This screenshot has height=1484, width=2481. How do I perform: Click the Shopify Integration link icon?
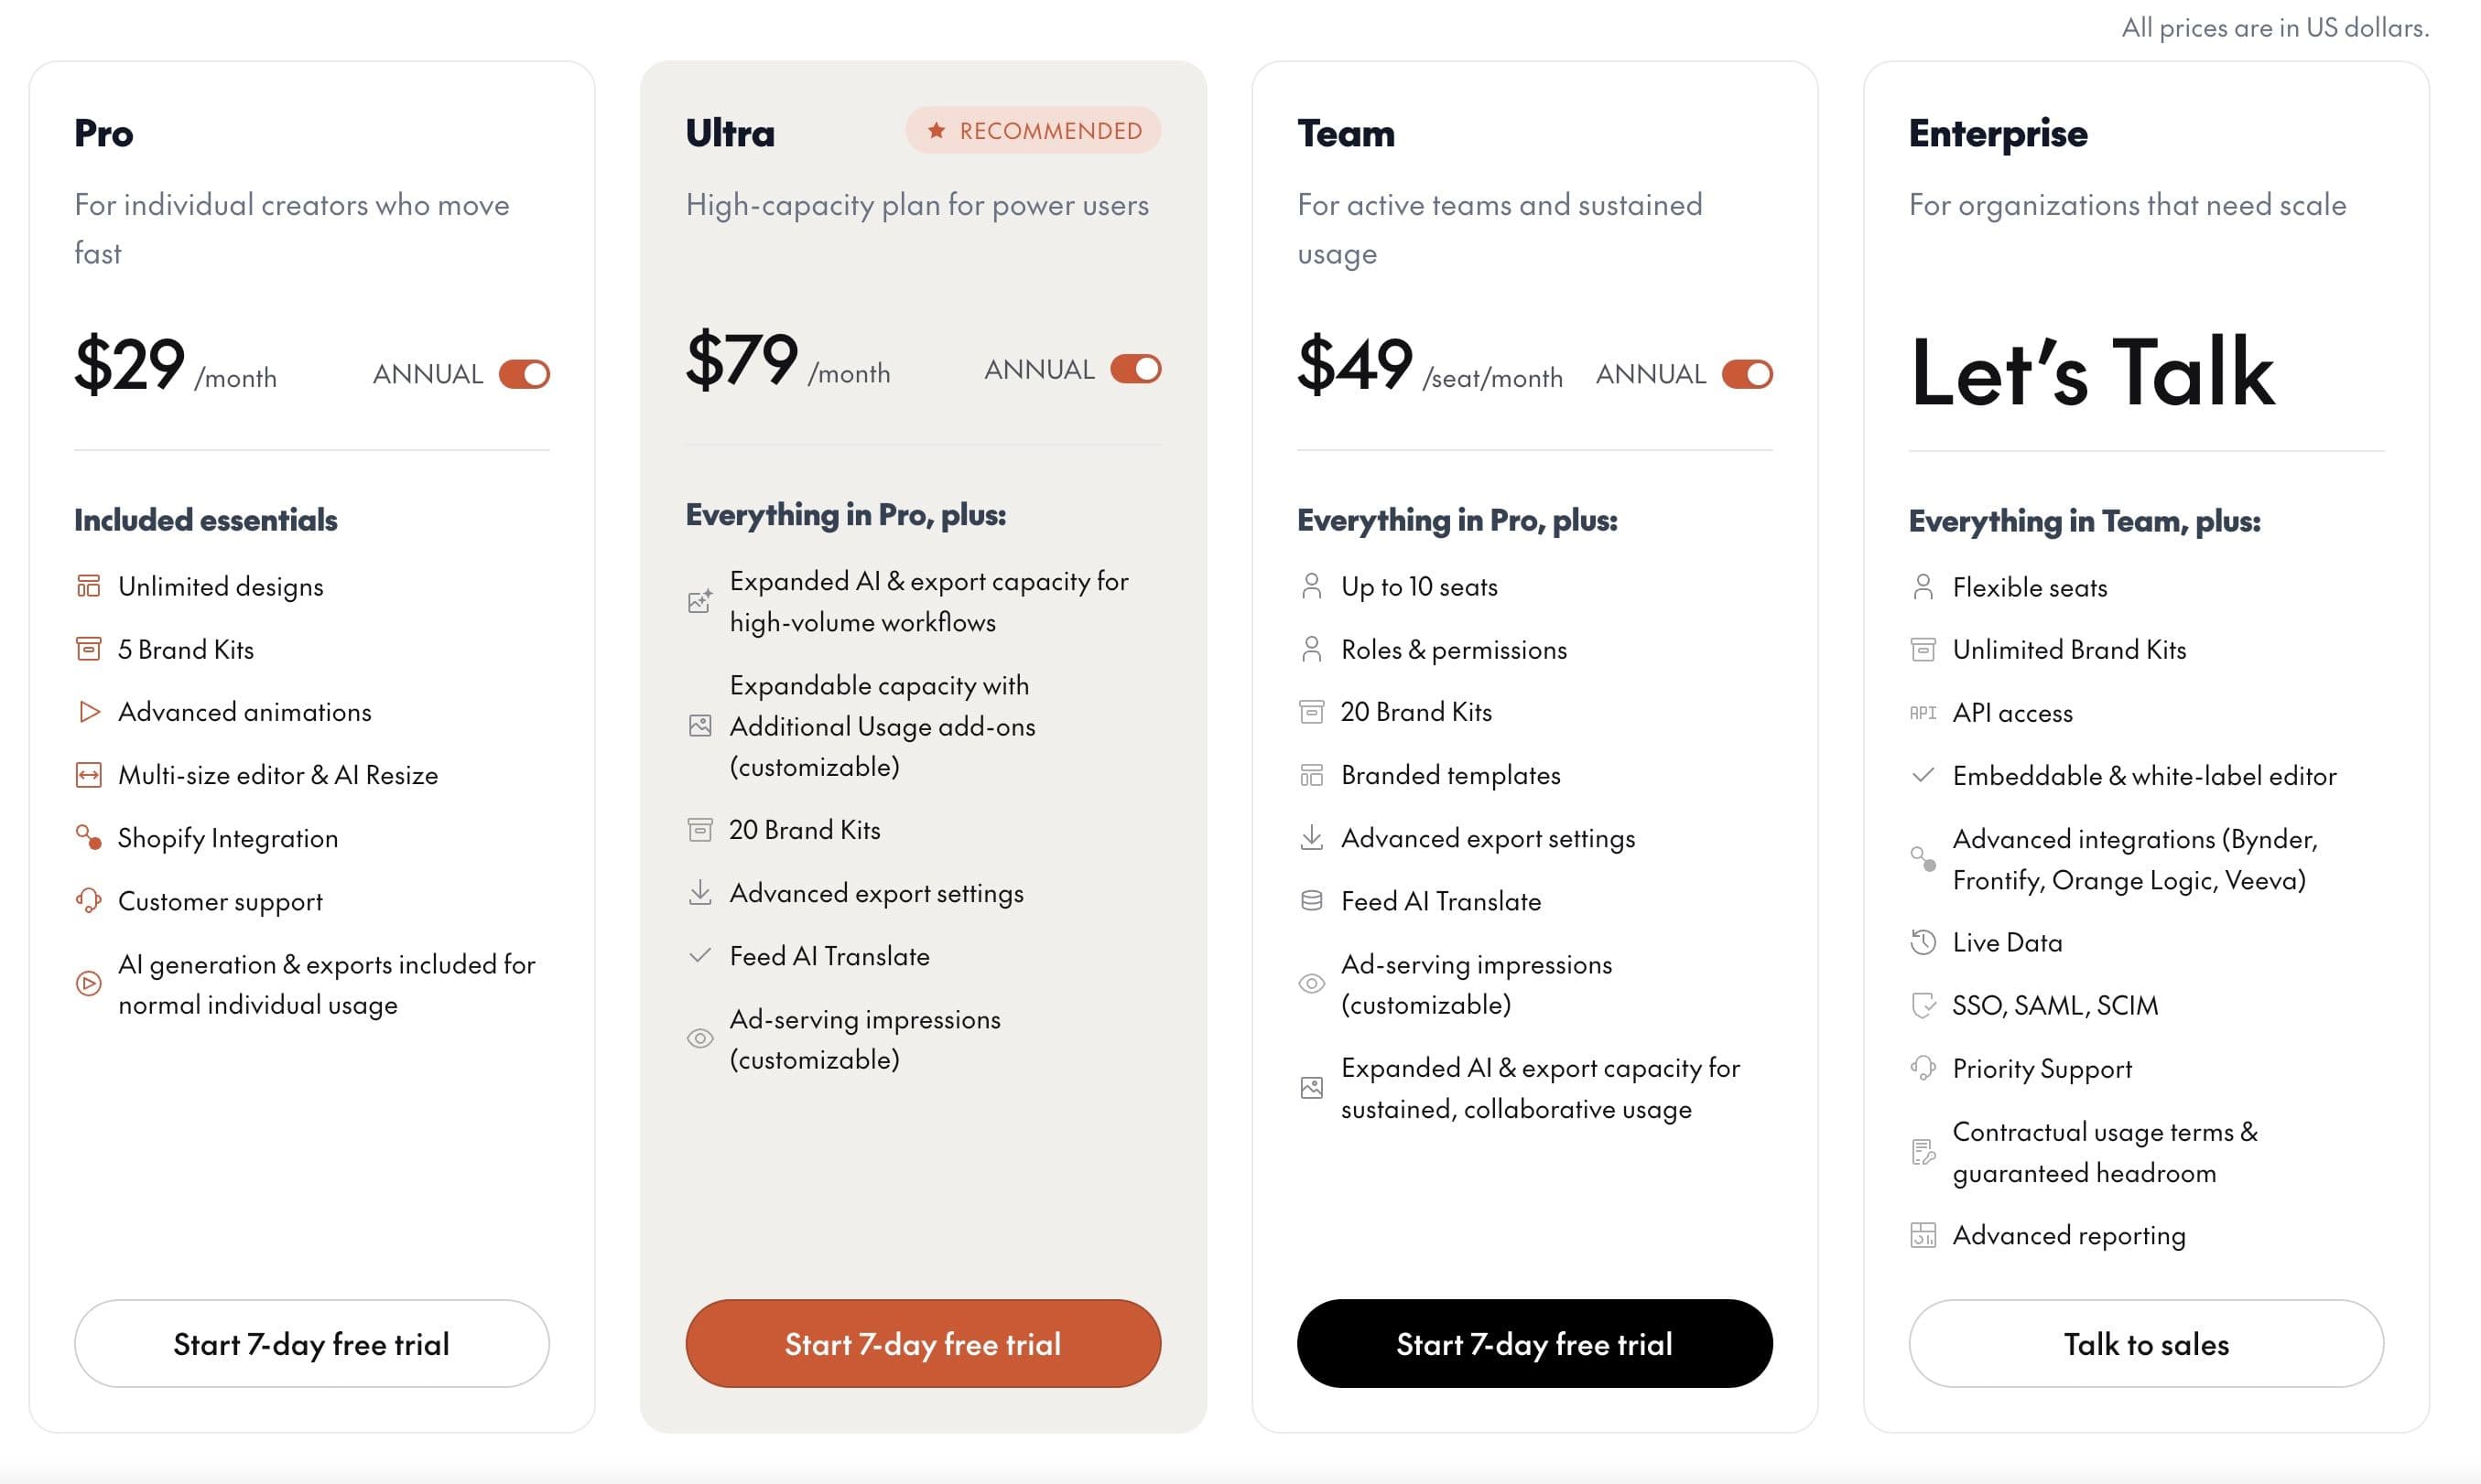tap(89, 838)
